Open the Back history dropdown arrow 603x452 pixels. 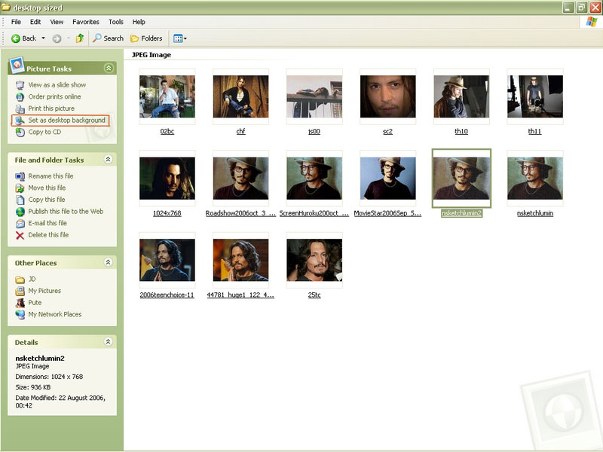point(43,38)
